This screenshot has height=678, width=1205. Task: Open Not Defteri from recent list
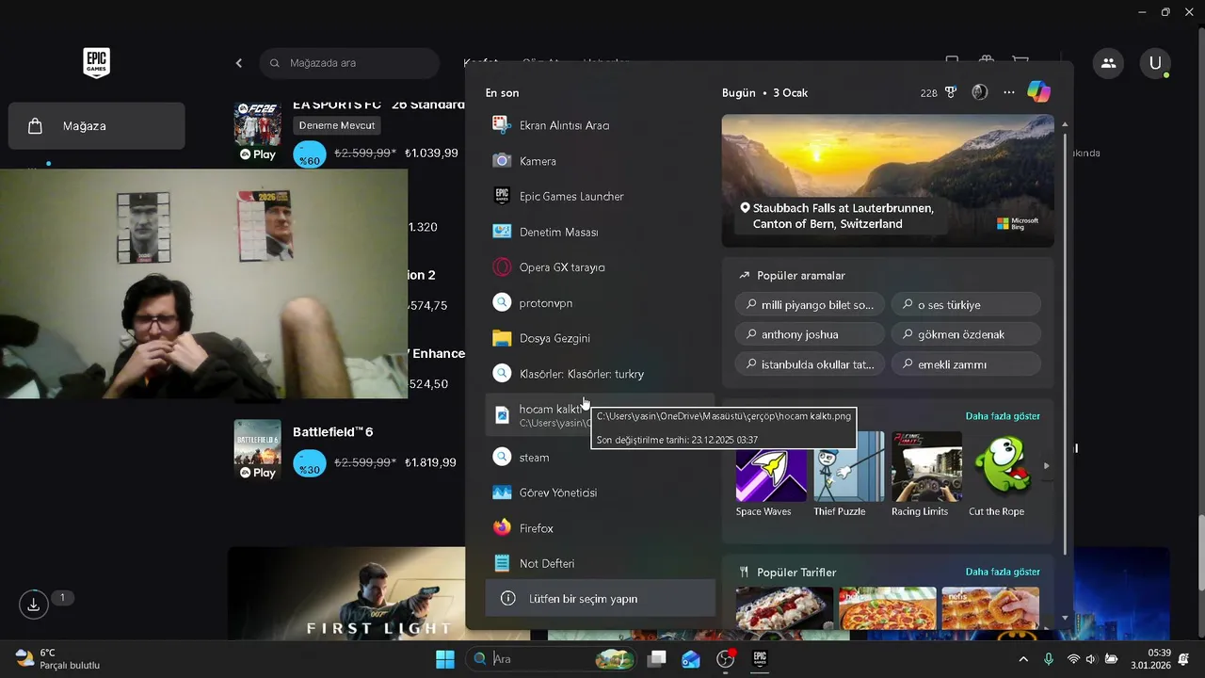600,563
